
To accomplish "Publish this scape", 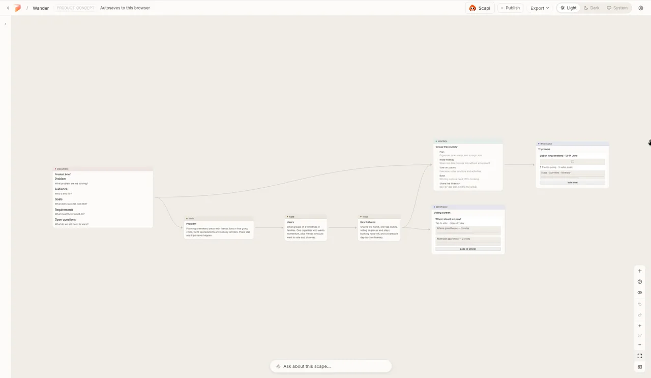I will 510,8.
